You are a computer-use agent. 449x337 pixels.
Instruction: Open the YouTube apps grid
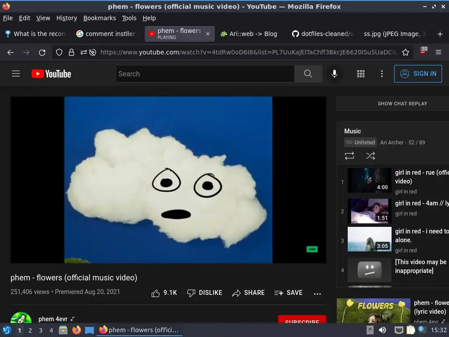click(361, 74)
